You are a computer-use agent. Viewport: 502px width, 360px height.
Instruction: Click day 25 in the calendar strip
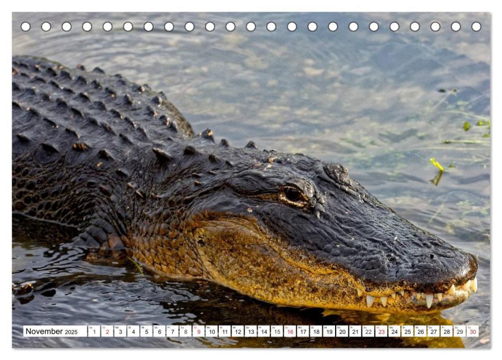(x=407, y=332)
